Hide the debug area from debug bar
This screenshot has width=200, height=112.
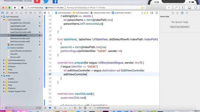pos(45,108)
